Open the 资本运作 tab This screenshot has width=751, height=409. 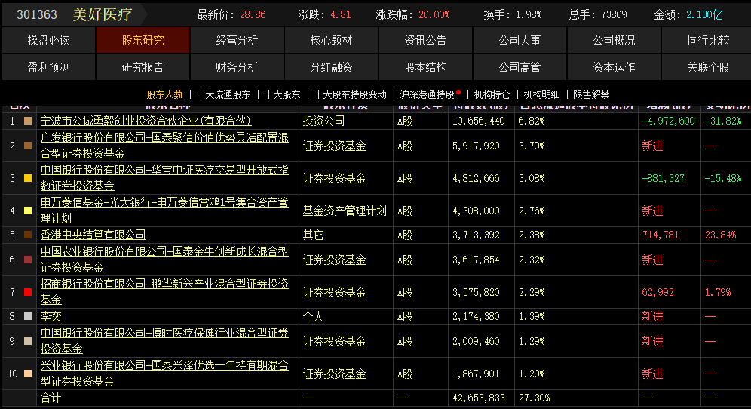pos(614,67)
